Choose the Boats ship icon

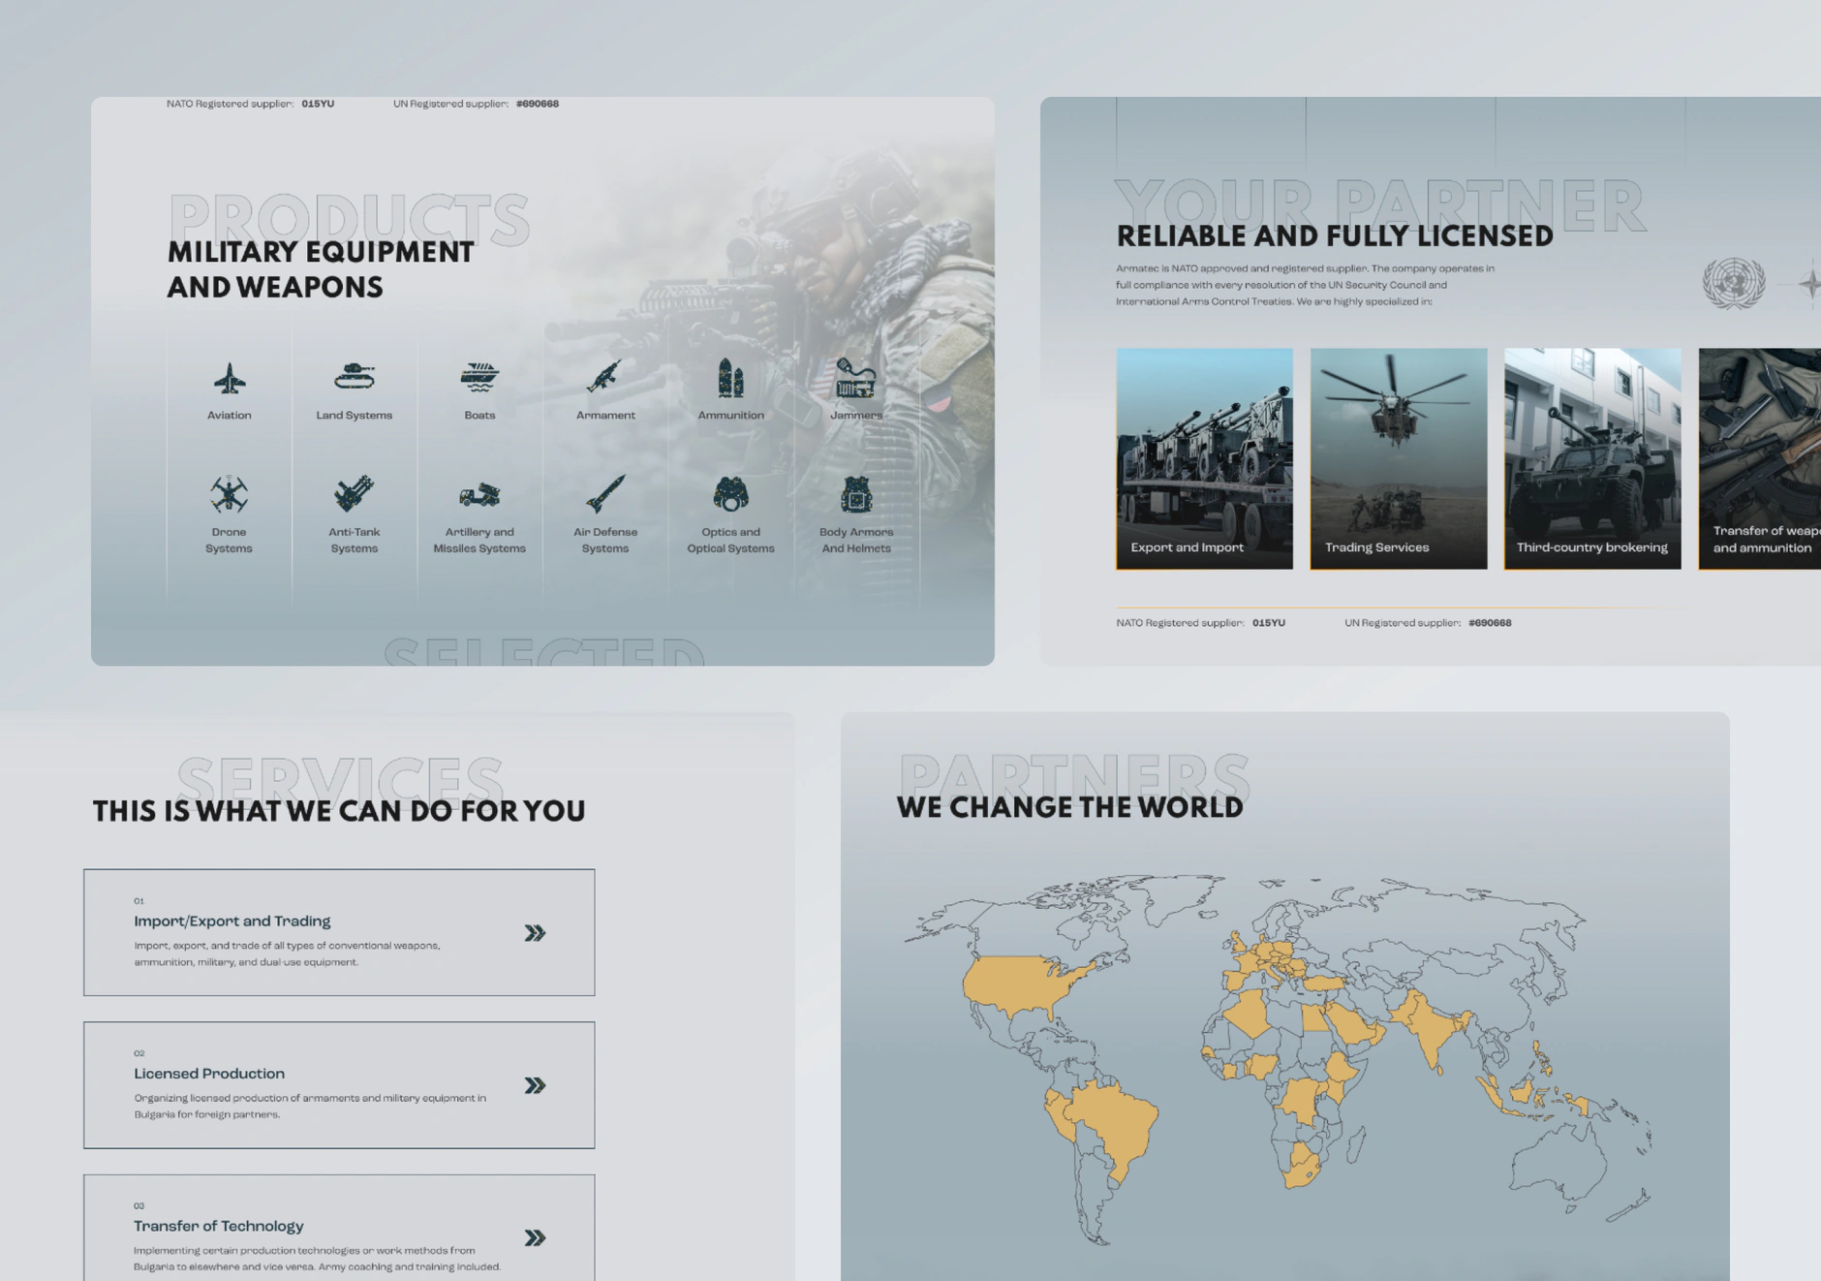479,377
